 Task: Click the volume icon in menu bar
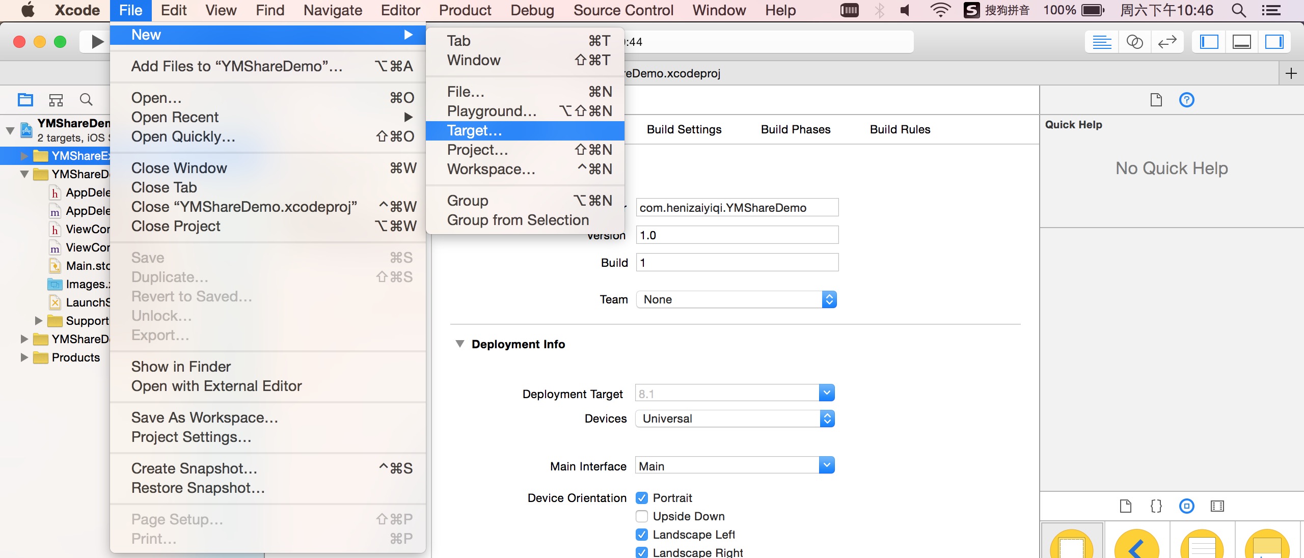[x=905, y=10]
